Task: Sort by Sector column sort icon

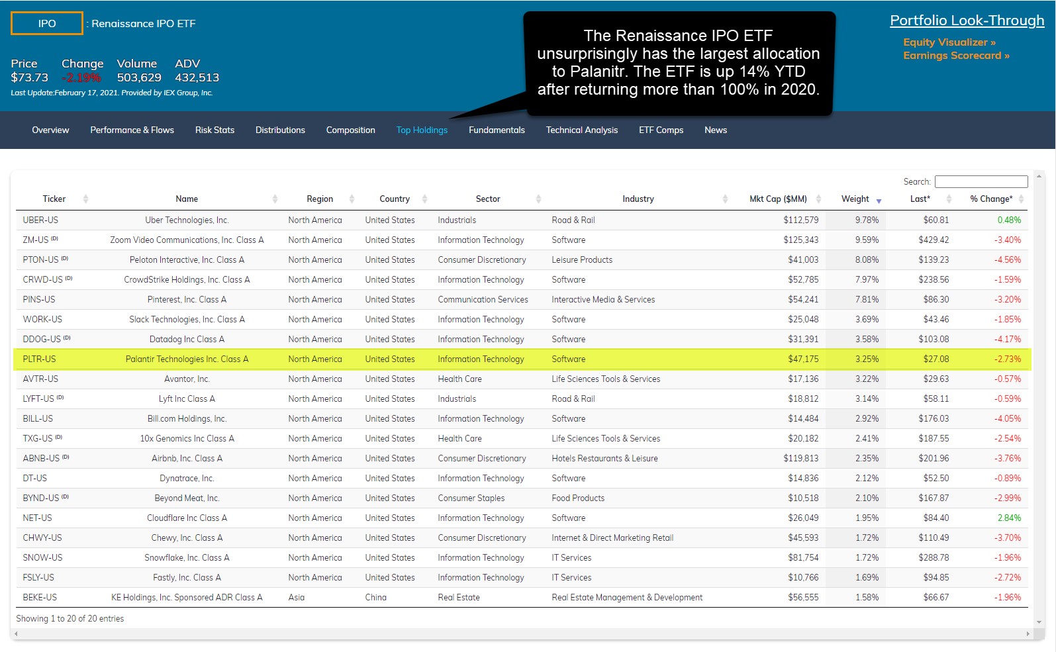Action: tap(538, 199)
